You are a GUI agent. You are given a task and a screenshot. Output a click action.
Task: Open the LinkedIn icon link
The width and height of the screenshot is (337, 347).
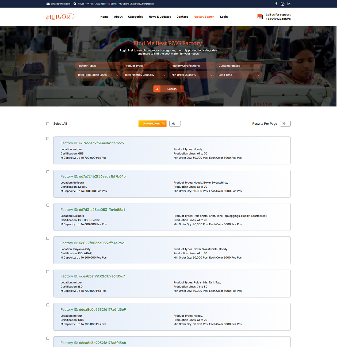click(x=289, y=4)
